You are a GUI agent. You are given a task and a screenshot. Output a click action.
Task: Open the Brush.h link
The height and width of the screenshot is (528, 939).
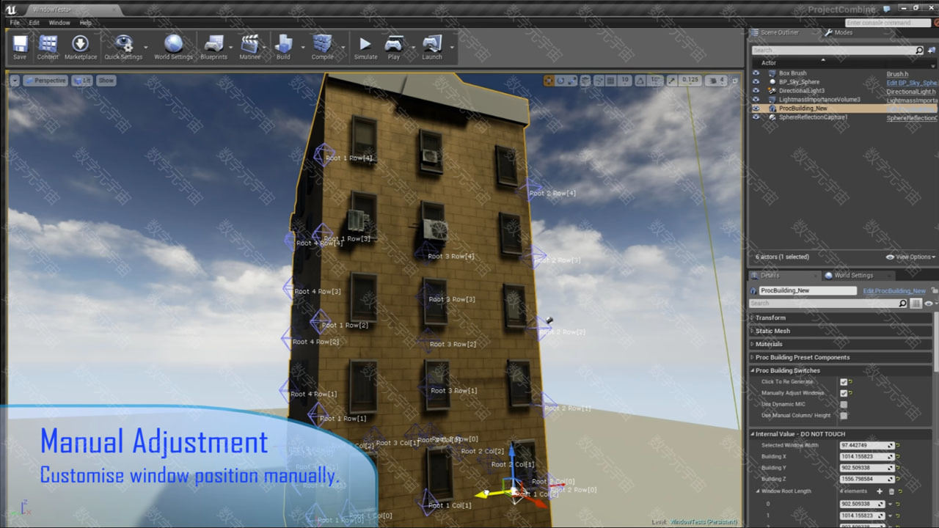897,74
